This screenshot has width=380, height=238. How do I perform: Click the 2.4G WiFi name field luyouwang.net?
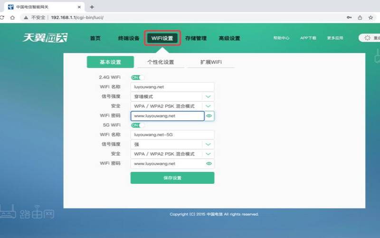[x=172, y=87]
